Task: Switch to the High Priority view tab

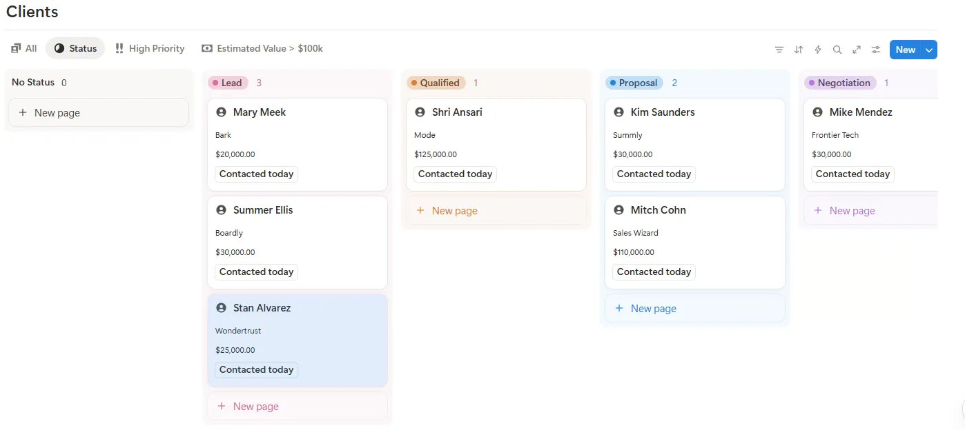Action: 150,48
